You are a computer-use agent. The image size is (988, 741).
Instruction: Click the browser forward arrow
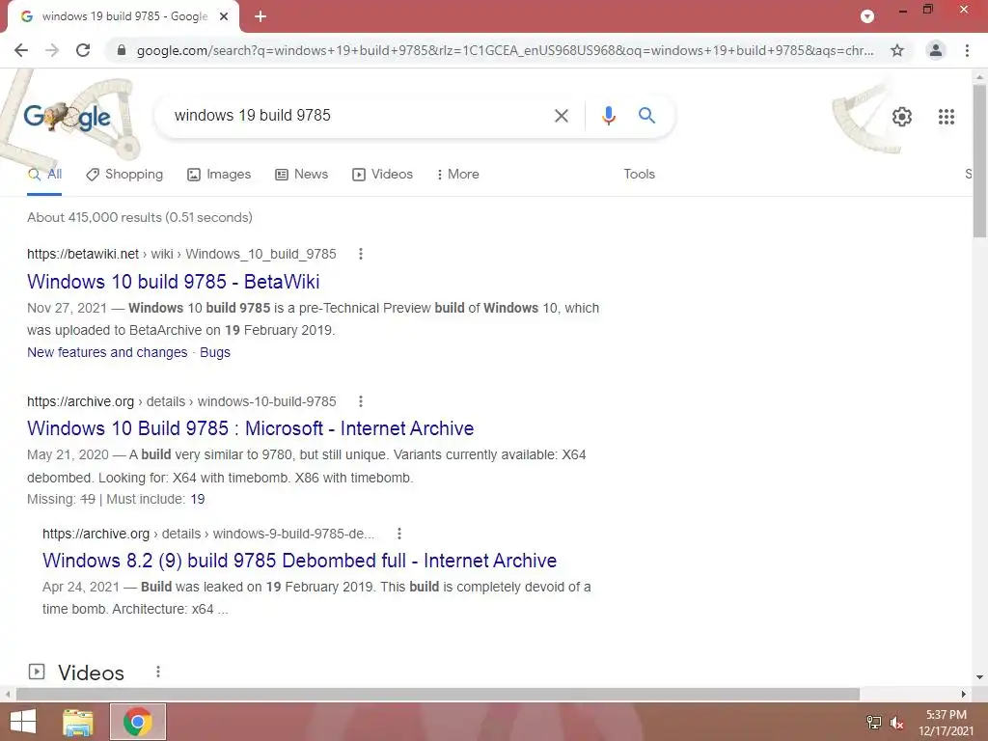(52, 50)
